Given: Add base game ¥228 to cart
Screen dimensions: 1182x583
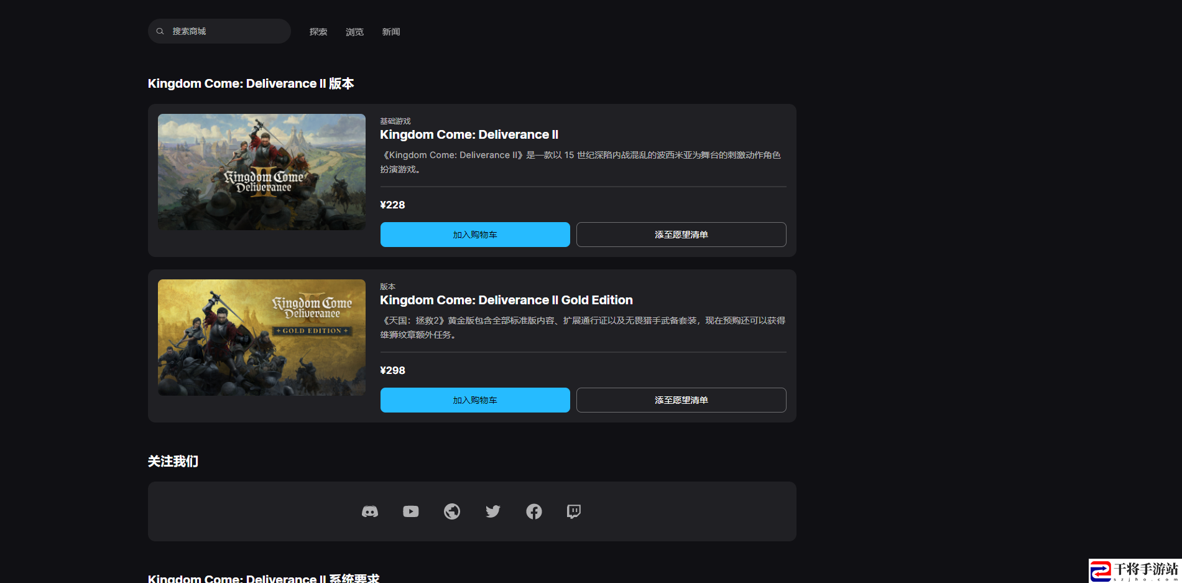Looking at the screenshot, I should tap(475, 235).
